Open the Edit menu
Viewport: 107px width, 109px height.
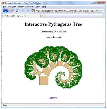pos(9,7)
